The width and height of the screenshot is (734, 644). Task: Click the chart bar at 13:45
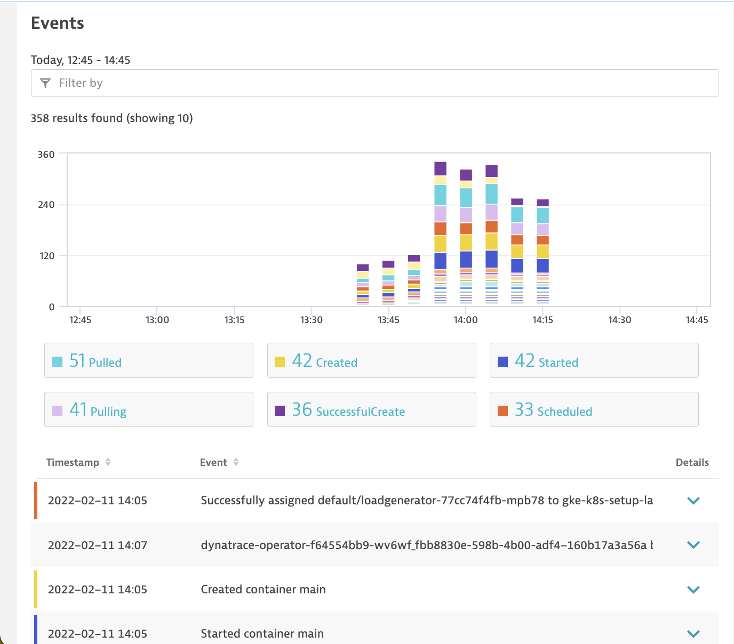tap(388, 283)
